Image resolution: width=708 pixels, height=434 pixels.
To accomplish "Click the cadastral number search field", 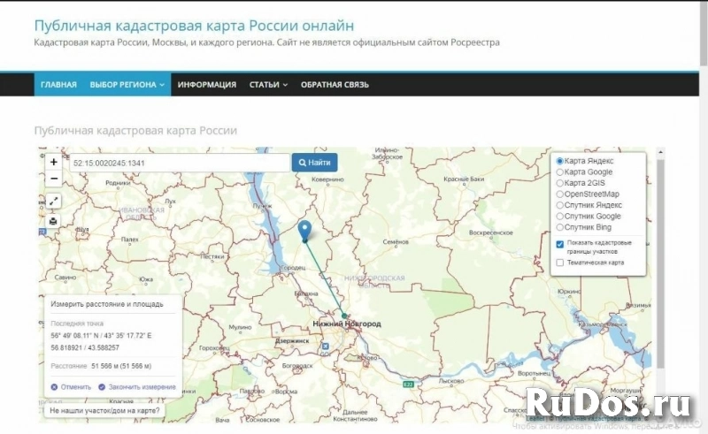I will [x=180, y=163].
